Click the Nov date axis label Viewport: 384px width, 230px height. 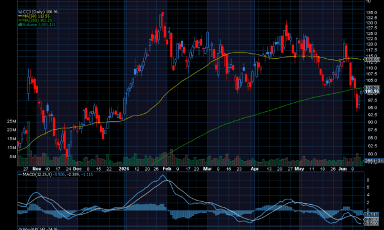click(x=37, y=169)
